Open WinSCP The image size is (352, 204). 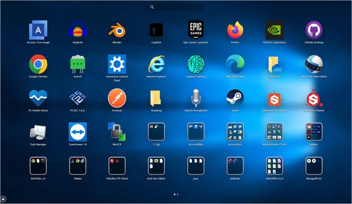point(117,132)
